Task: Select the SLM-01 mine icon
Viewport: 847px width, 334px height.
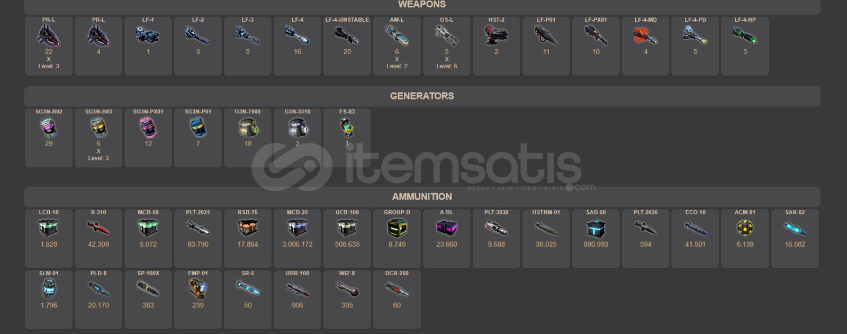Action: coord(49,289)
